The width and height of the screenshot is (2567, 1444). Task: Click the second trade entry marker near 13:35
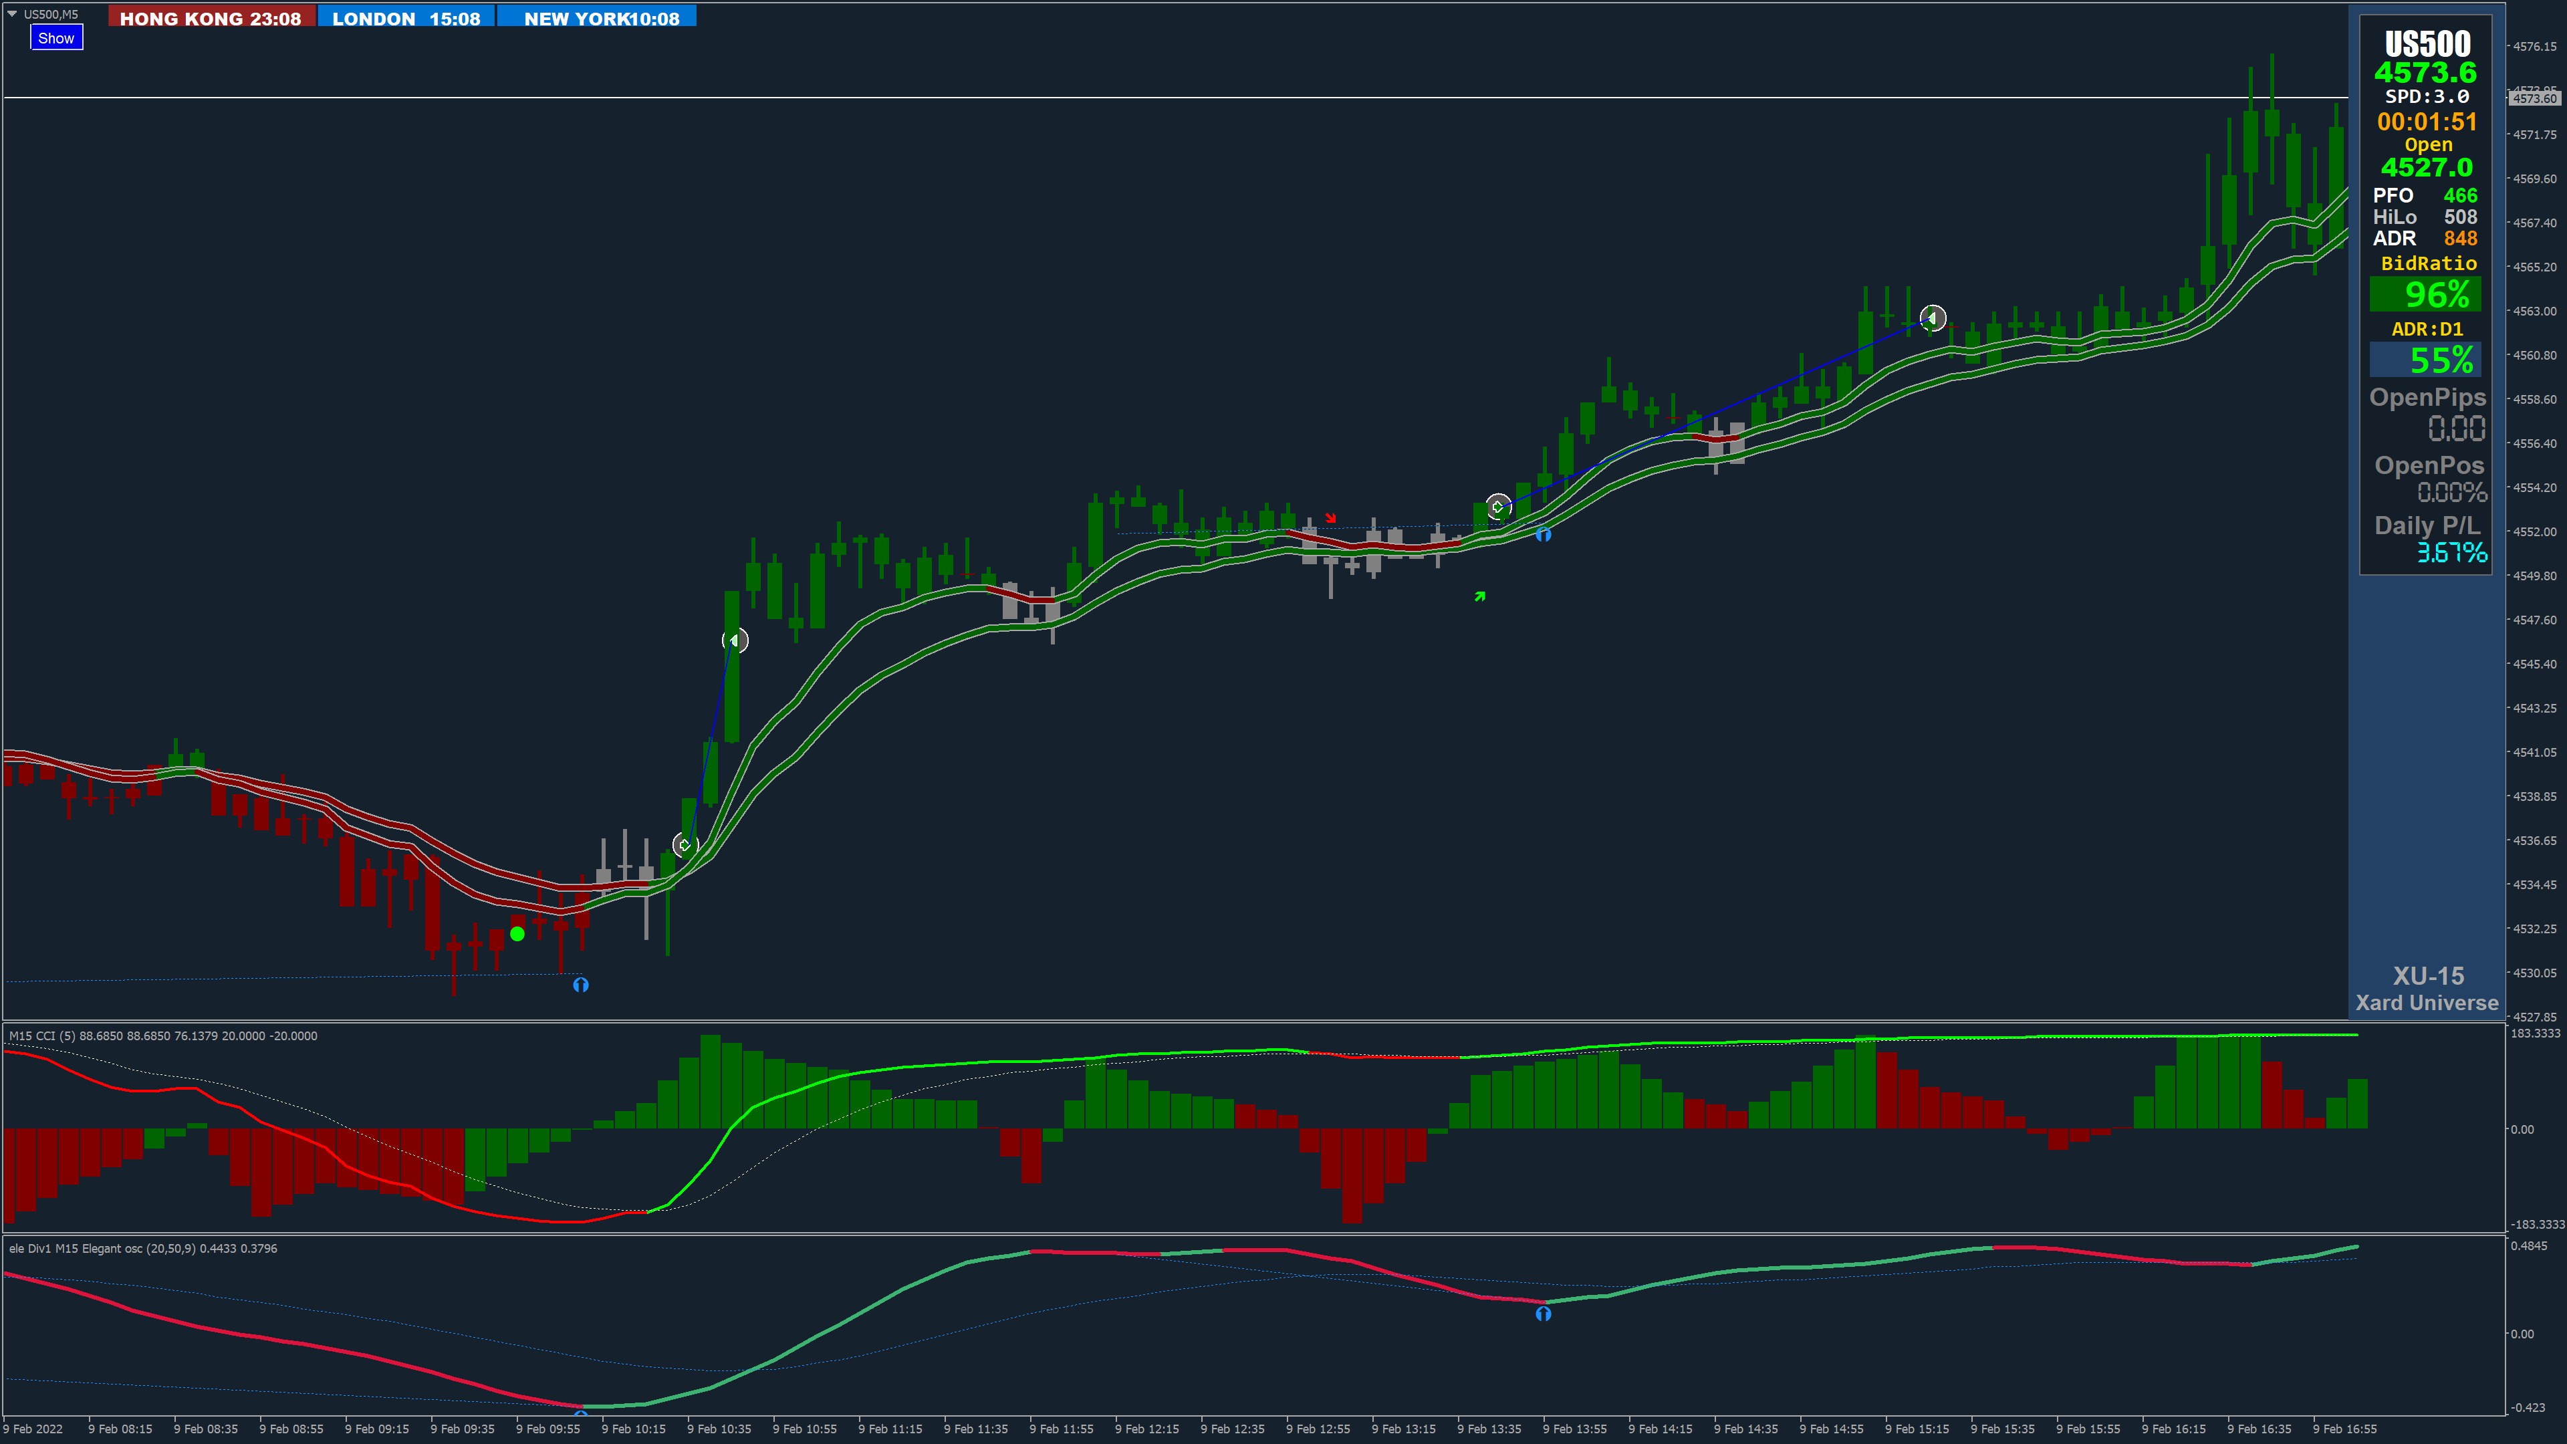tap(1497, 507)
